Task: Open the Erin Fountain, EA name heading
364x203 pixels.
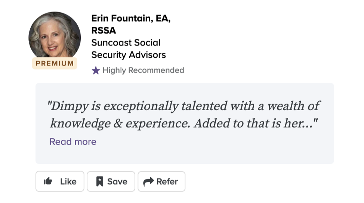Action: pyautogui.click(x=131, y=19)
